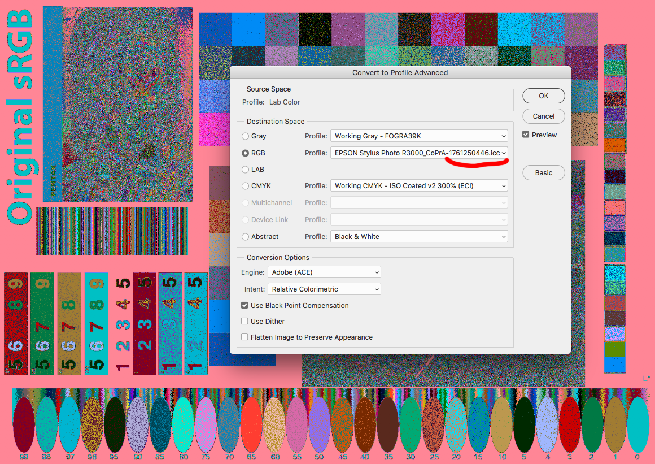655x464 pixels.
Task: Expand the Intent Relative Colorimetric dropdown
Action: click(x=324, y=289)
